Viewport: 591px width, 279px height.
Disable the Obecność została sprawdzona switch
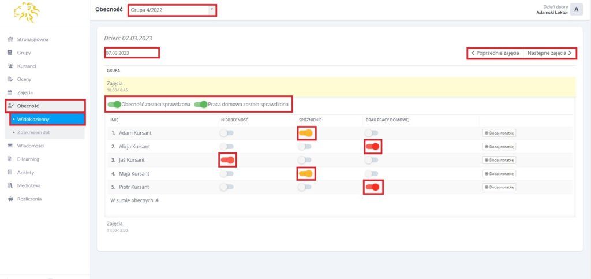114,105
